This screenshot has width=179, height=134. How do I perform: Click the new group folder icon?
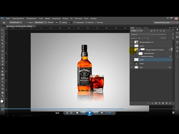[x=163, y=103]
